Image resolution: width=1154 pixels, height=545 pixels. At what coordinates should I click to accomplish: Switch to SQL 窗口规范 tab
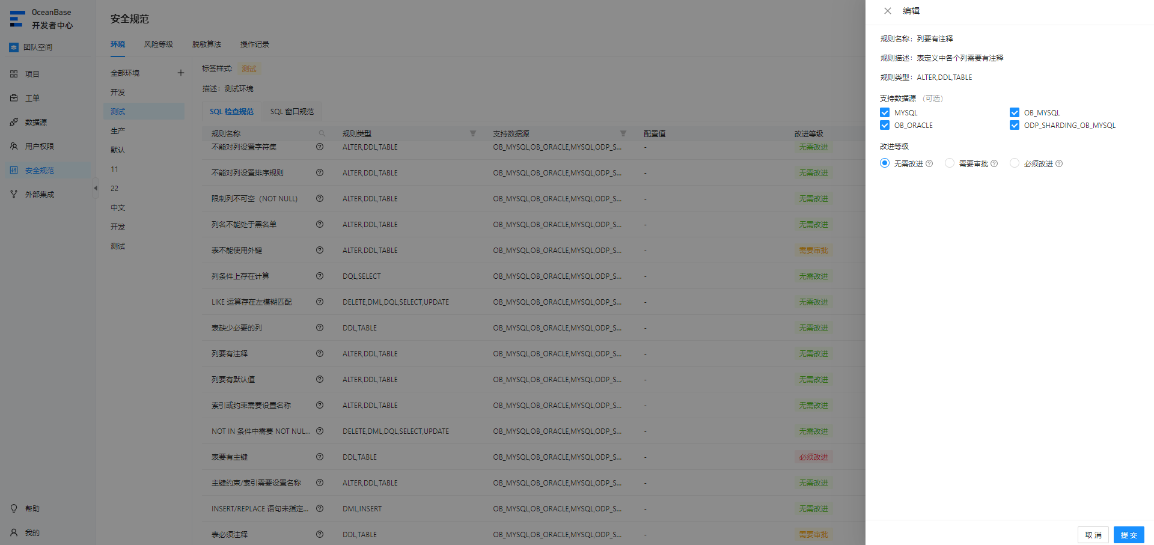[x=292, y=112]
